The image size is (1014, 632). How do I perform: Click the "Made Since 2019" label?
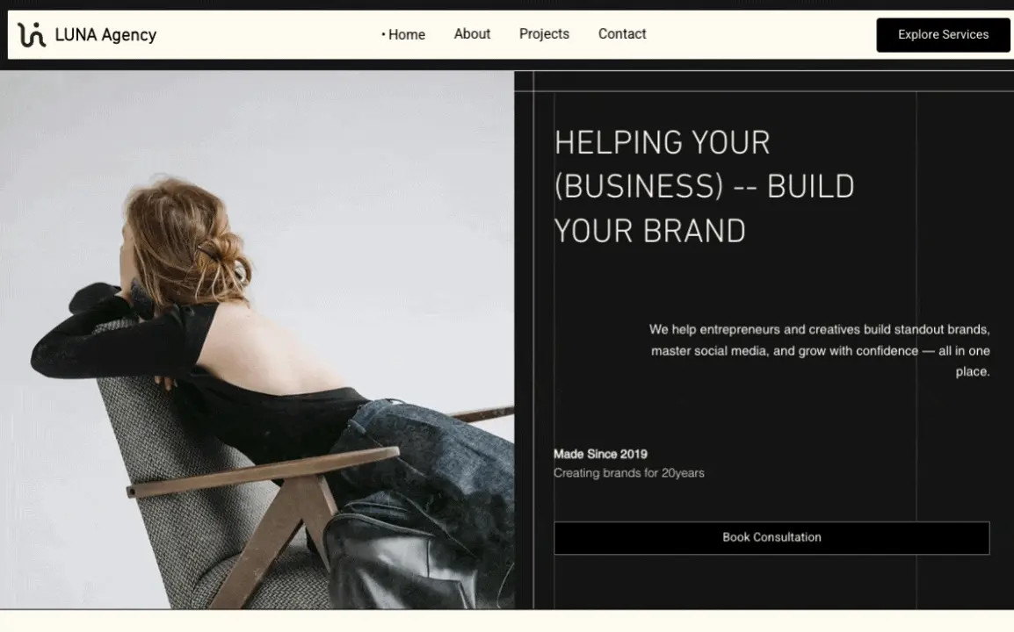600,454
